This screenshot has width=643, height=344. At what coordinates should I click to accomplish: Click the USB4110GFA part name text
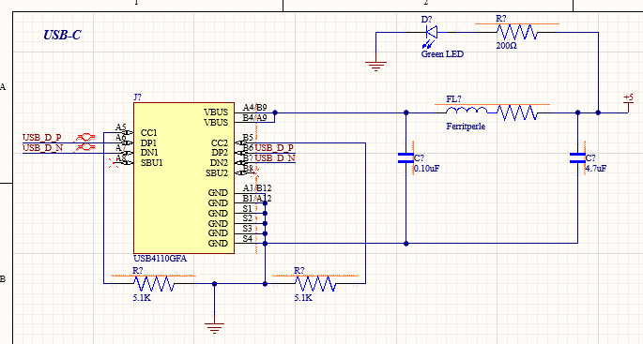(x=161, y=259)
